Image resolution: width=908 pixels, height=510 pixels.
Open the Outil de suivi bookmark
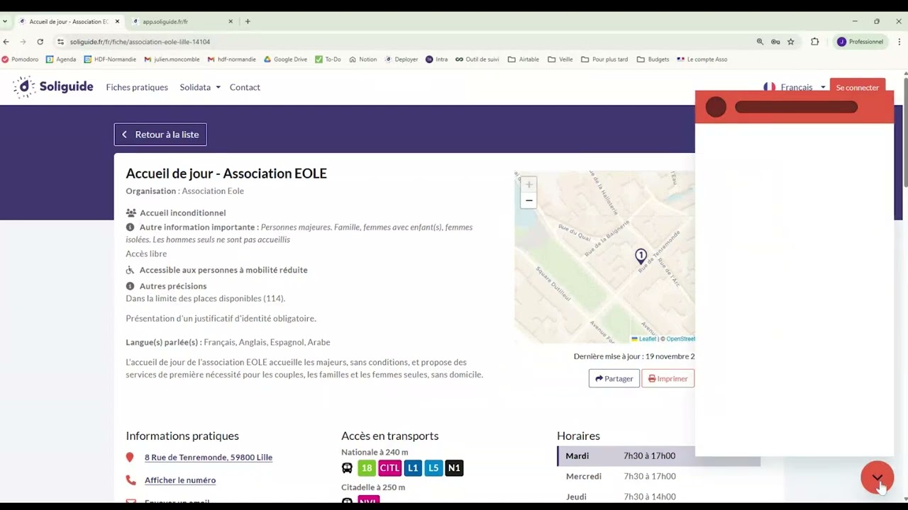477,59
